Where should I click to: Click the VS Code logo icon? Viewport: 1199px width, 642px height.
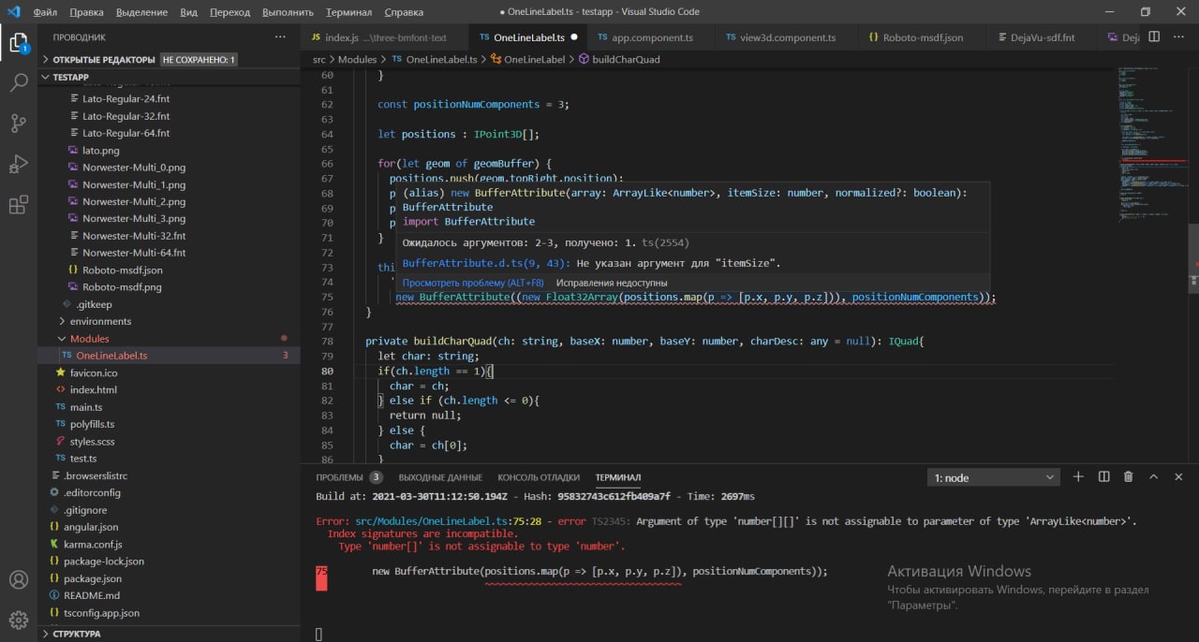click(13, 12)
